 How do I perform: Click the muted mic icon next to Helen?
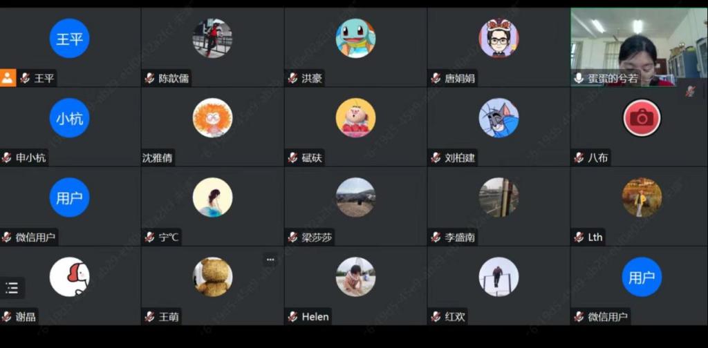pyautogui.click(x=292, y=316)
